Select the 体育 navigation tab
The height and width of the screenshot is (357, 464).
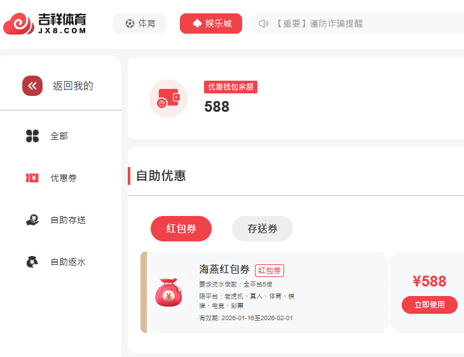coord(139,24)
